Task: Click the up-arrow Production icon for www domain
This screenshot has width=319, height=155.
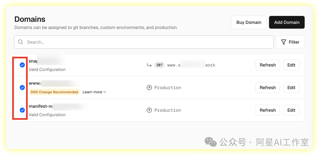Action: pyautogui.click(x=149, y=88)
